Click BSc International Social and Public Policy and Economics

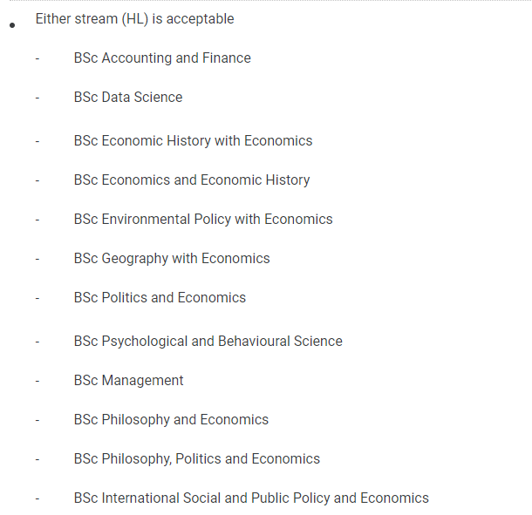coord(251,498)
